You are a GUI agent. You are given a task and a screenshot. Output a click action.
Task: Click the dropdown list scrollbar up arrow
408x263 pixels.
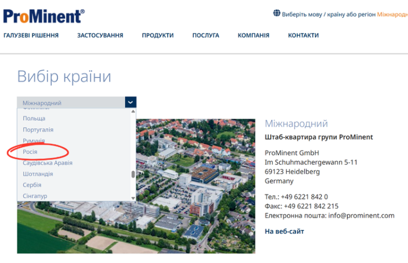(134, 111)
